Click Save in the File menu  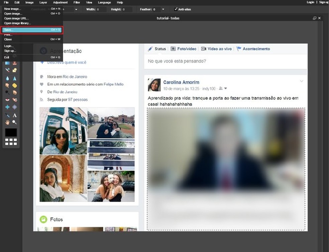pos(32,30)
